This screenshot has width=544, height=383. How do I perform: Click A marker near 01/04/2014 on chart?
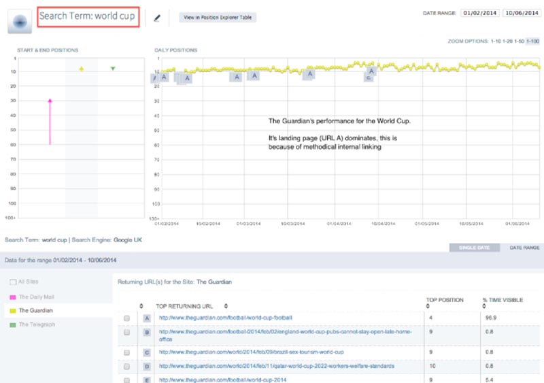pyautogui.click(x=310, y=73)
